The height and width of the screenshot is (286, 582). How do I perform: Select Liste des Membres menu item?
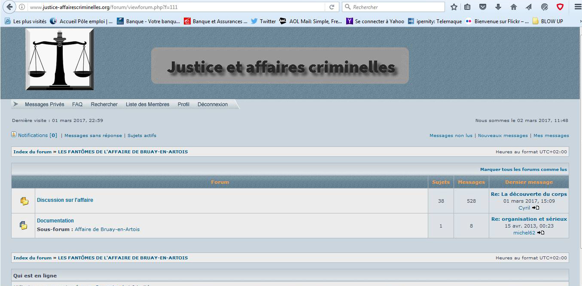pyautogui.click(x=147, y=104)
